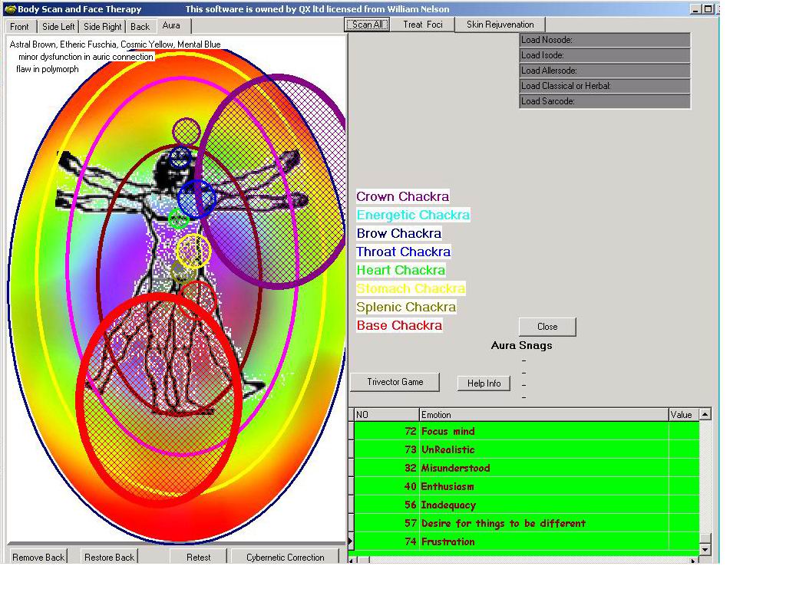Image resolution: width=786 pixels, height=589 pixels.
Task: Select the Base Chackra label
Action: coord(399,325)
